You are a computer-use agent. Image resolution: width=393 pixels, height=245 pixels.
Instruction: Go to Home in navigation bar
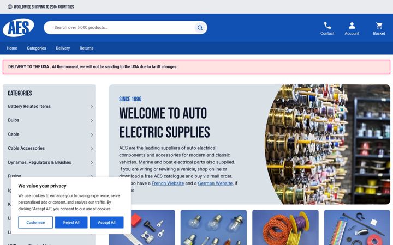(x=12, y=48)
